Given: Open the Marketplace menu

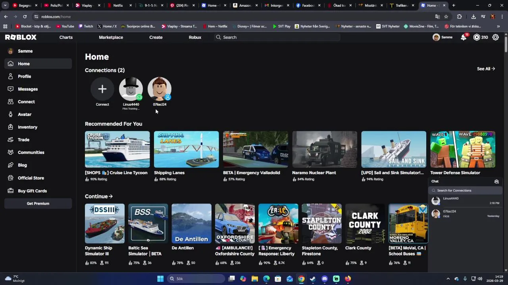Looking at the screenshot, I should (111, 37).
